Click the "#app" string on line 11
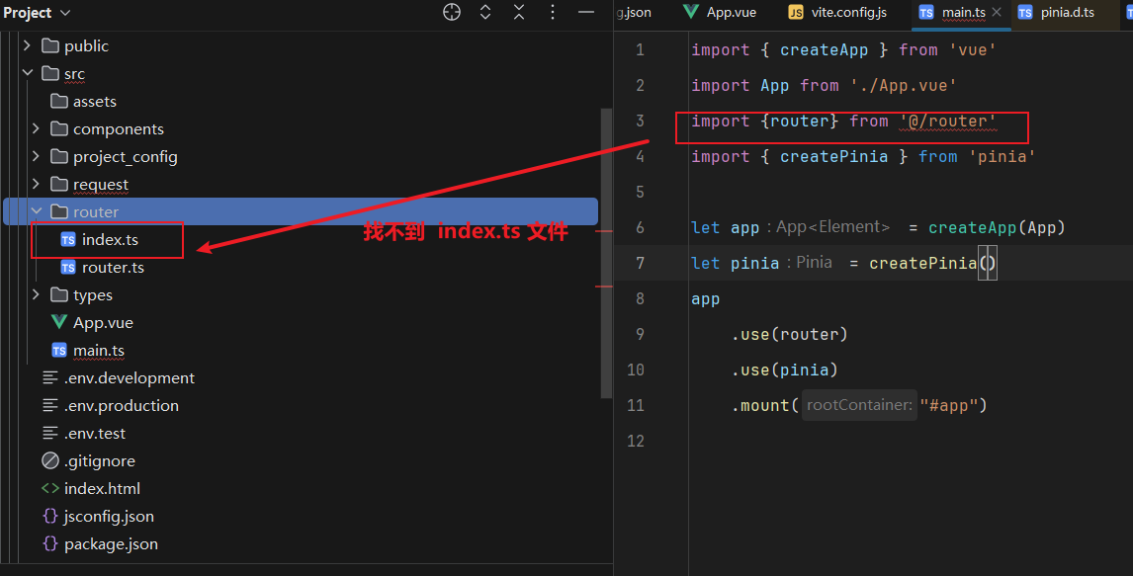The image size is (1133, 576). pos(948,405)
